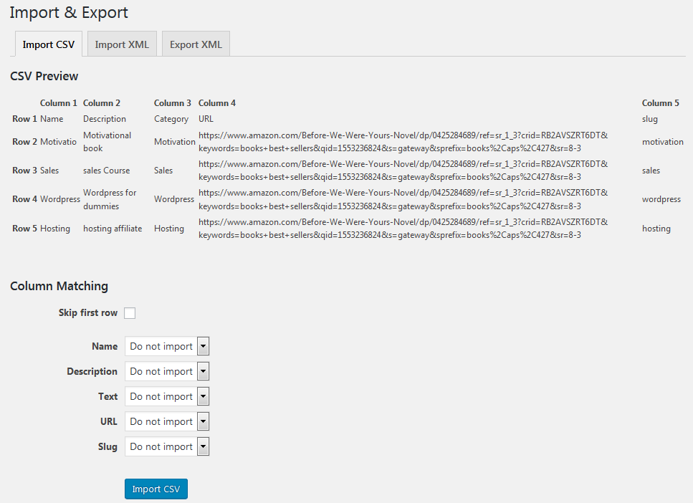This screenshot has width=693, height=503.
Task: Click the 'sales' slug cell
Action: coord(651,170)
